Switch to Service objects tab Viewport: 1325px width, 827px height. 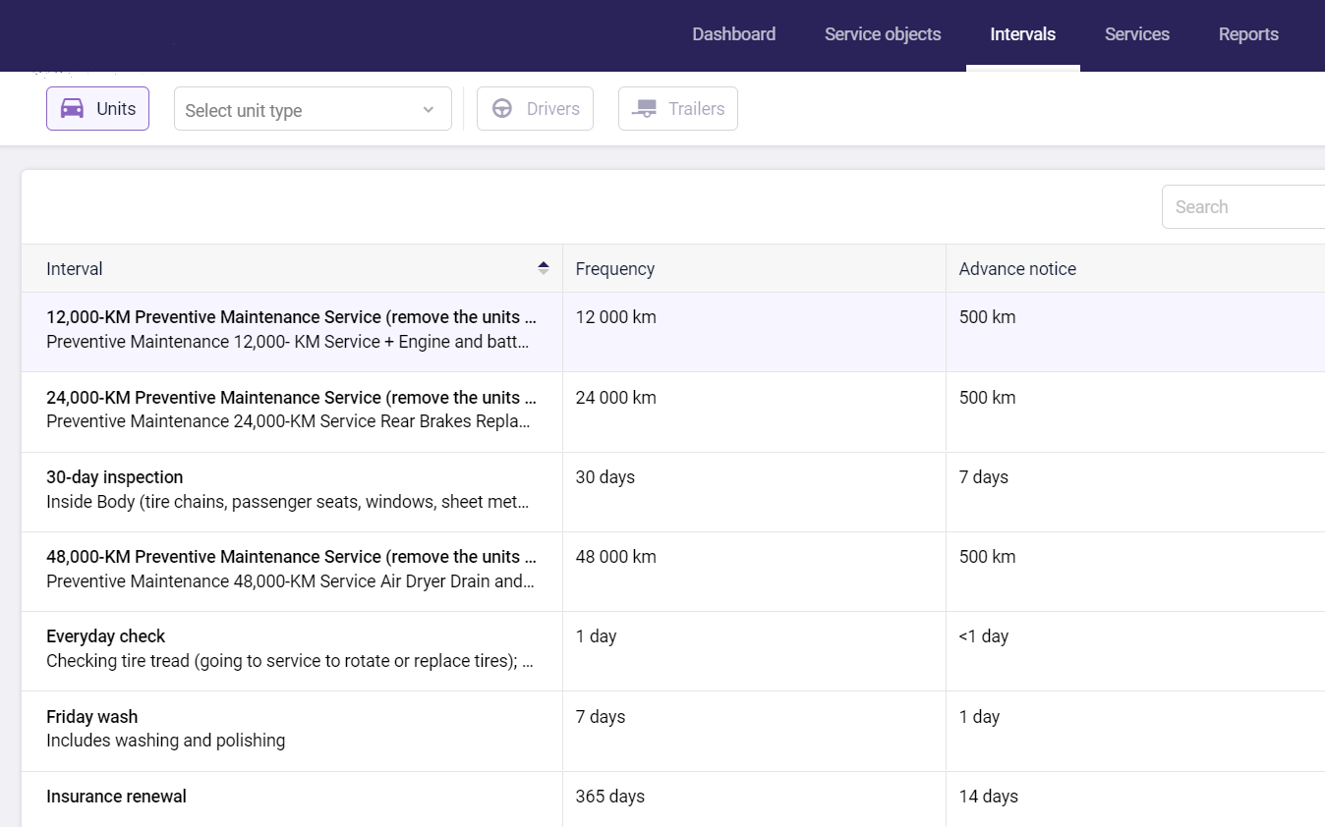(883, 34)
